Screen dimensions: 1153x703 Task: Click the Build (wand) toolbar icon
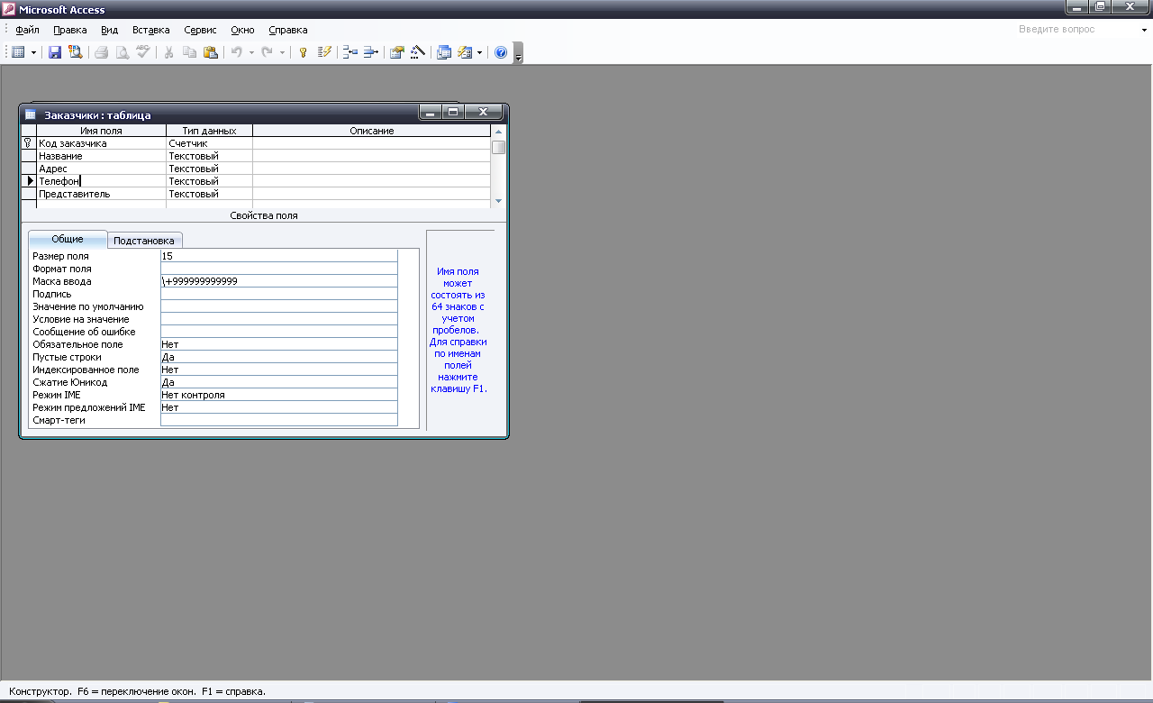point(417,52)
